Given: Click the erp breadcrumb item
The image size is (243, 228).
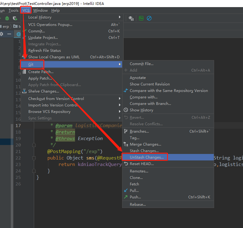Looking at the screenshot, I should (6, 27).
